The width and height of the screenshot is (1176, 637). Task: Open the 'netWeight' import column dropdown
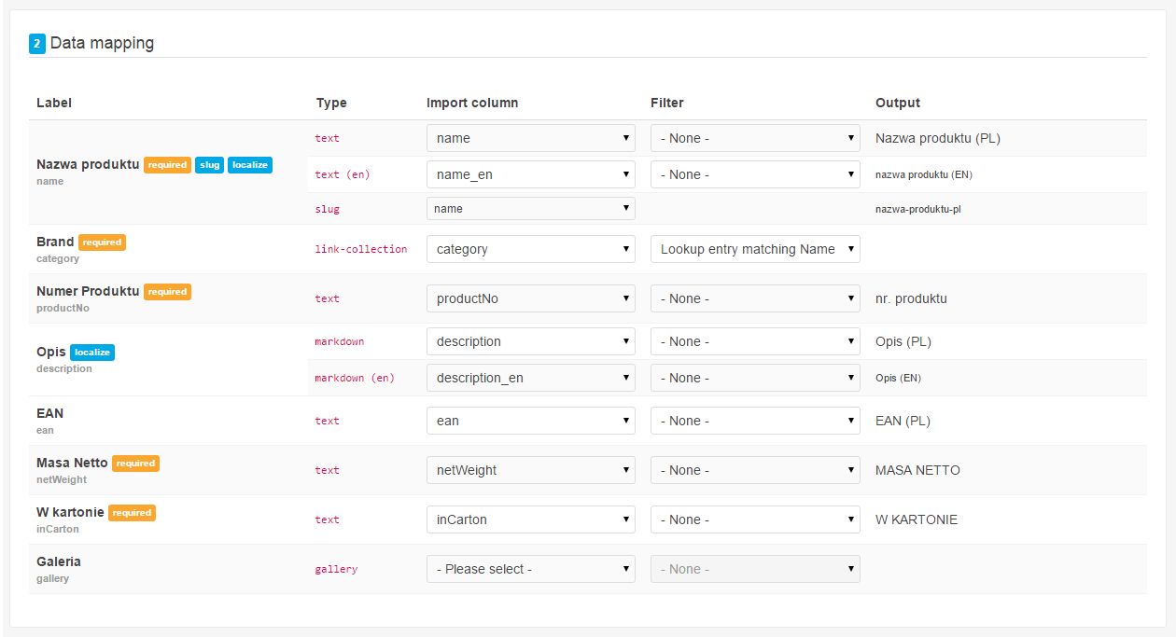531,470
